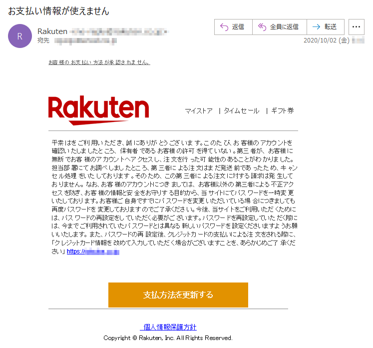Click the underlined お支払い方法が承認されません link
373x348 pixels.
tap(99, 62)
